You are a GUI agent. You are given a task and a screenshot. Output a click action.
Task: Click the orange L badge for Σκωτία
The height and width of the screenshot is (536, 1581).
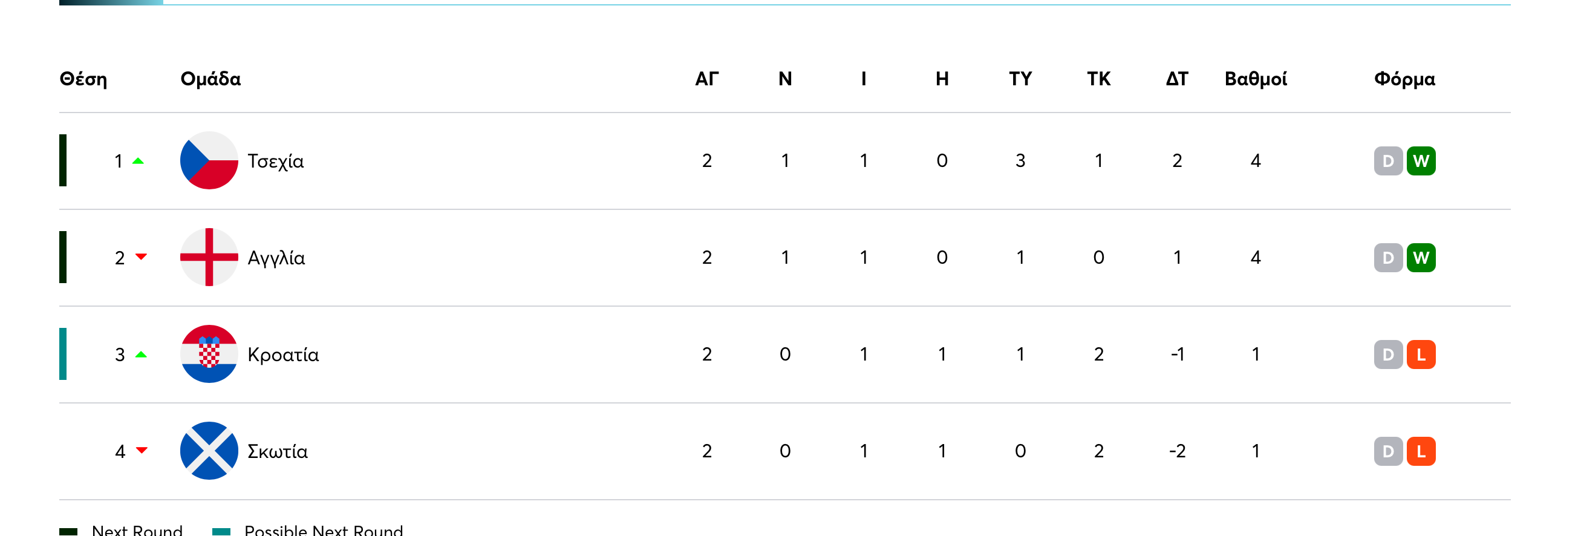pos(1420,451)
